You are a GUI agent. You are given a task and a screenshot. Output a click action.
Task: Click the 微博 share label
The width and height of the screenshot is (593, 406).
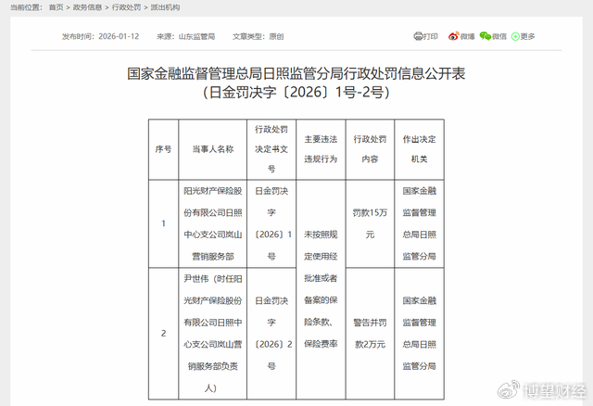(x=467, y=36)
